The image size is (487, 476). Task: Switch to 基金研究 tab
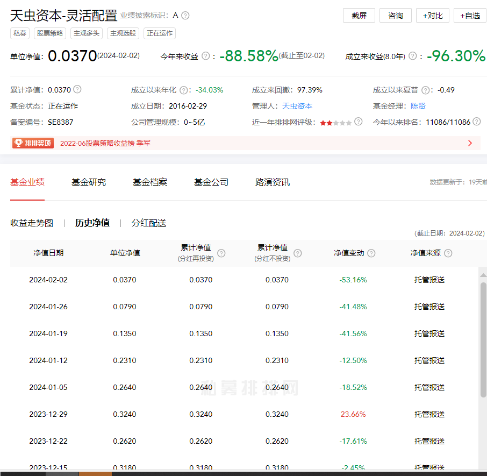point(89,182)
